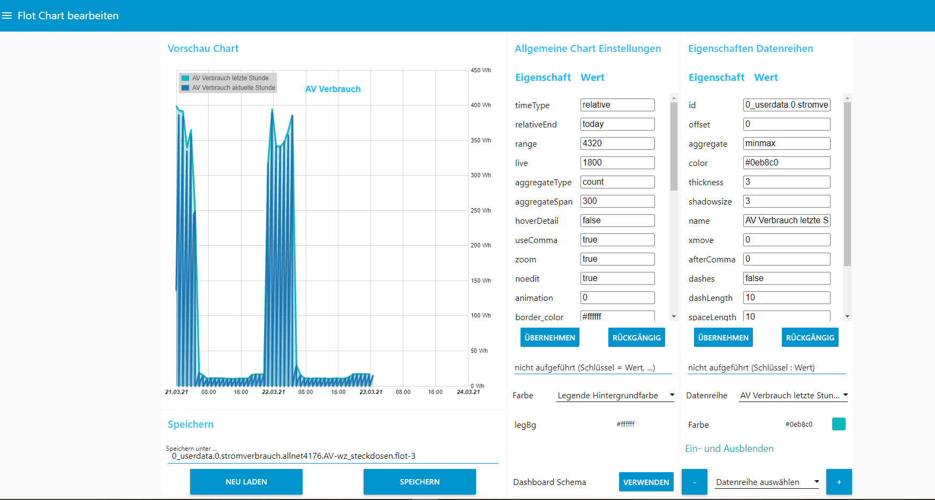Open the Datenreihe AV Verbrauch dropdown
Viewport: 935px width, 500px height.
pos(794,396)
